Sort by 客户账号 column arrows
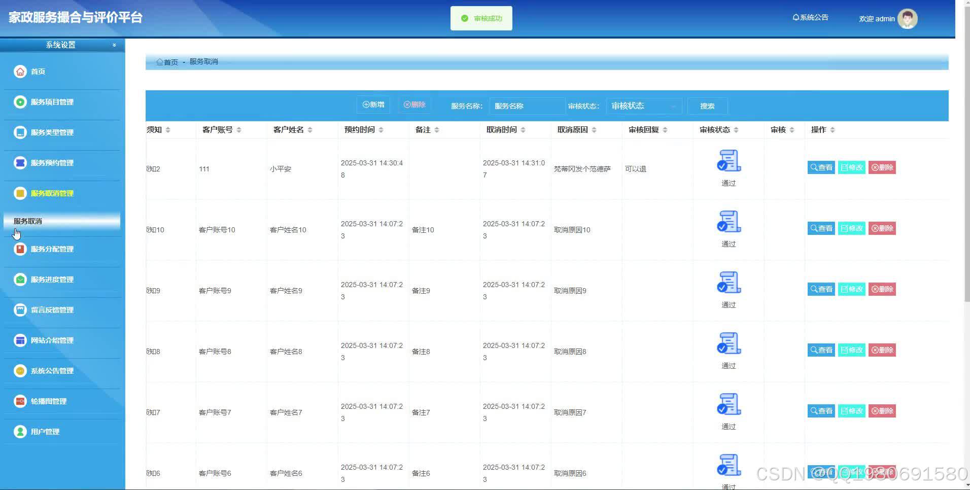This screenshot has height=490, width=970. point(239,130)
